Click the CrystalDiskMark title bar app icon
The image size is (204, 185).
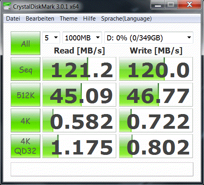(x=7, y=6)
